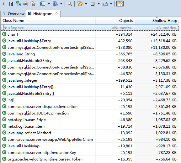Image resolution: width=181 pixels, height=163 pixels.
Task: Open the OQL query editor icon
Action: 25,4
